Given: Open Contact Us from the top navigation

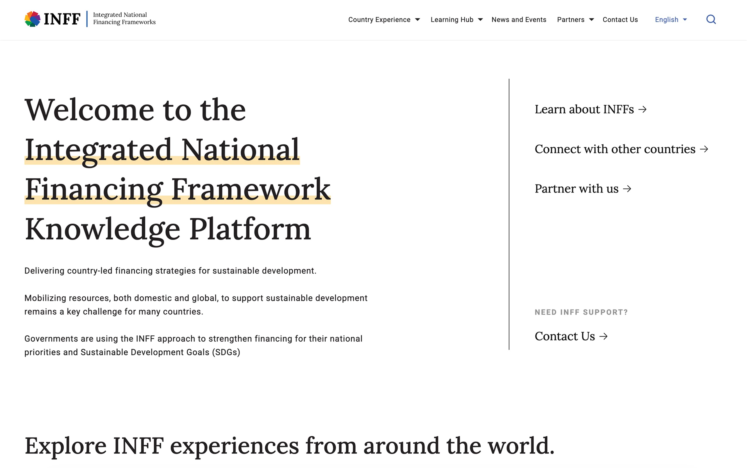Looking at the screenshot, I should [x=620, y=19].
